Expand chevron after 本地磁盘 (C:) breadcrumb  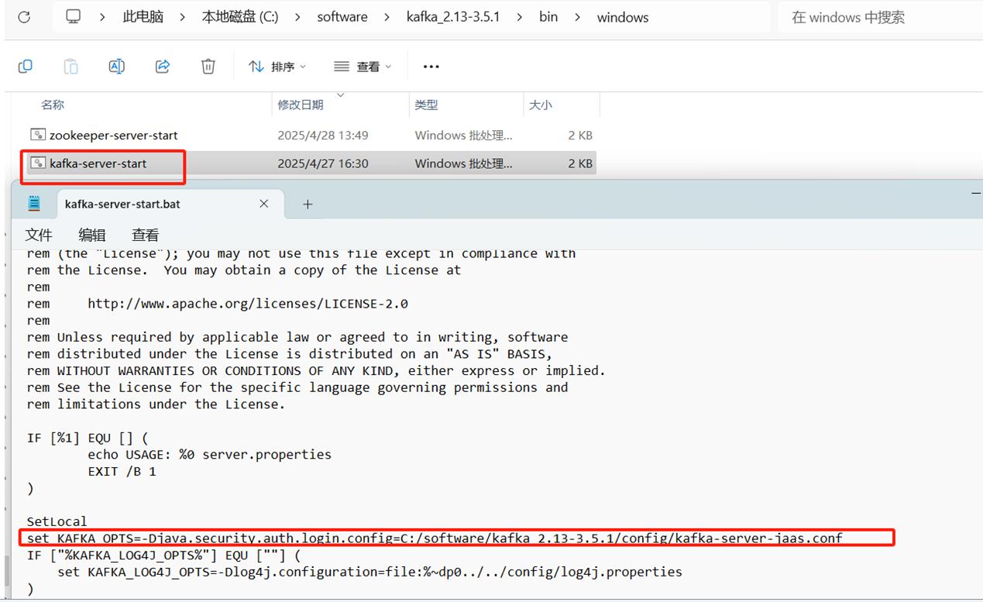[x=296, y=16]
